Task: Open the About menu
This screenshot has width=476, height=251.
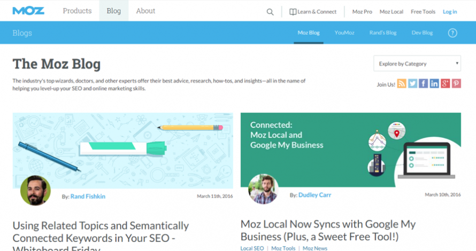Action: click(x=145, y=11)
